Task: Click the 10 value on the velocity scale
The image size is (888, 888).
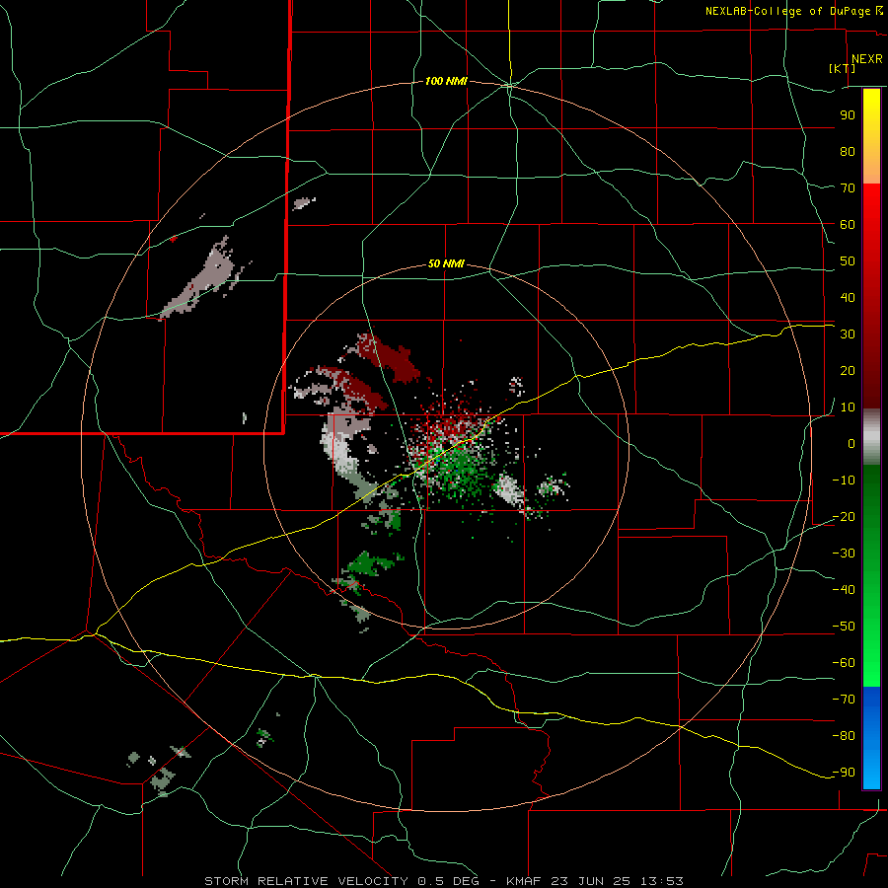Action: (x=848, y=407)
